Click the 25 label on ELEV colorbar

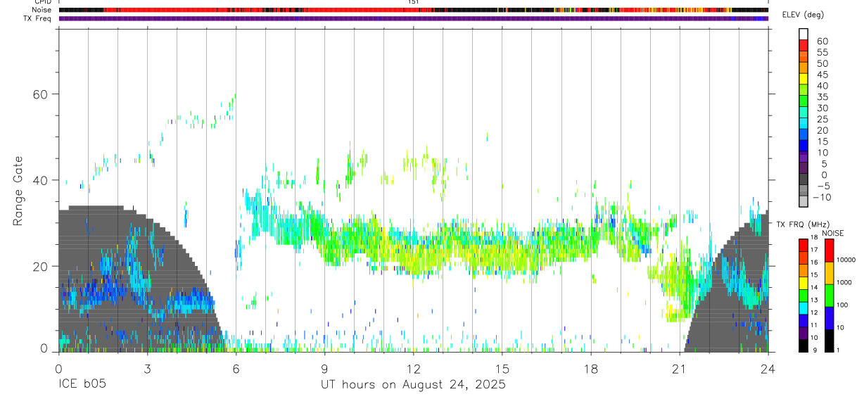click(x=822, y=120)
